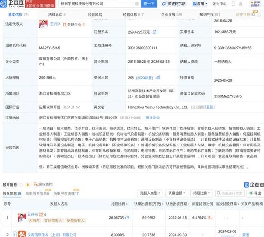Open the 美团 related product link
This screenshot has width=264, height=237.
point(245,235)
